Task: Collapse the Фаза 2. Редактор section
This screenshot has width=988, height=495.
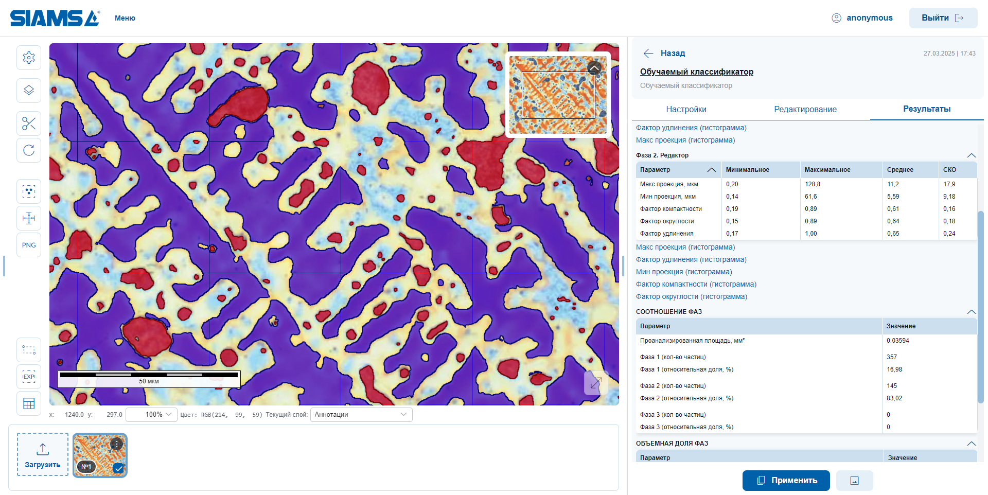Action: point(971,155)
